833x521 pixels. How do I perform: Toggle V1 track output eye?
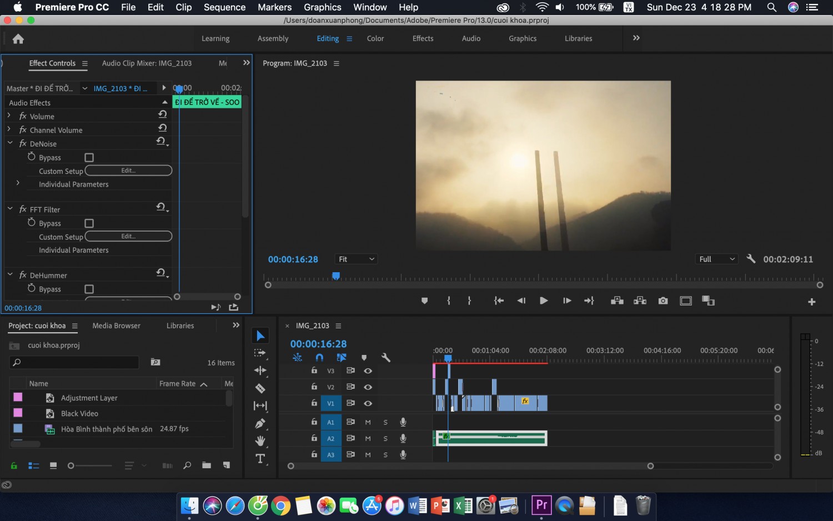point(368,403)
